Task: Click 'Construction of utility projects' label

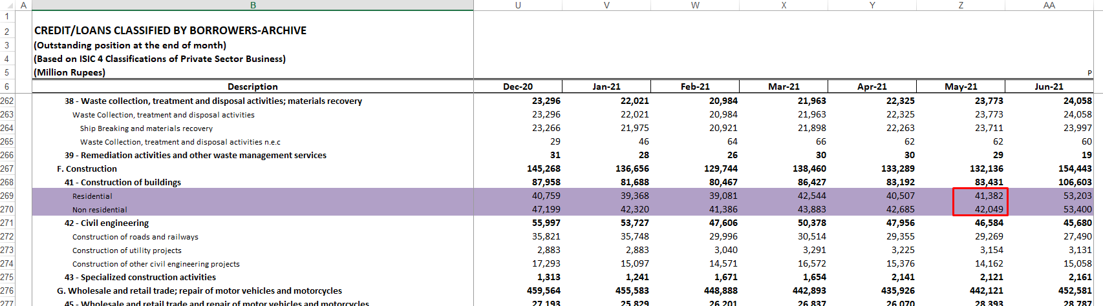Action: tap(127, 250)
